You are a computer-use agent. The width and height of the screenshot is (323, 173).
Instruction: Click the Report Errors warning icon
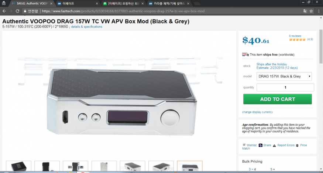coord(274,145)
